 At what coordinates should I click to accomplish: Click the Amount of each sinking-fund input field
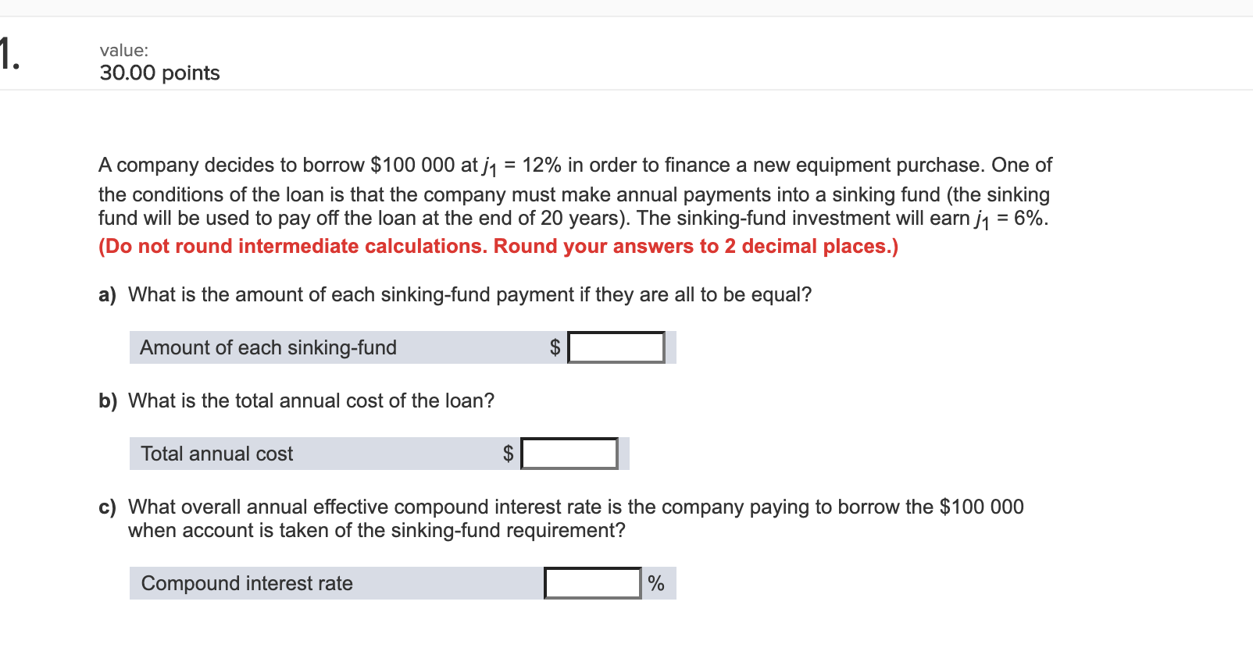click(616, 347)
